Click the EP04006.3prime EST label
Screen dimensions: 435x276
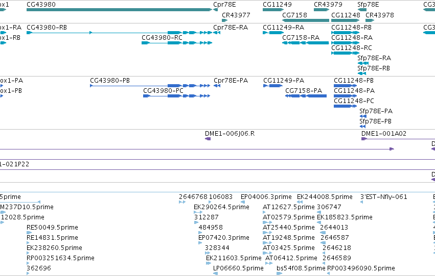266,197
